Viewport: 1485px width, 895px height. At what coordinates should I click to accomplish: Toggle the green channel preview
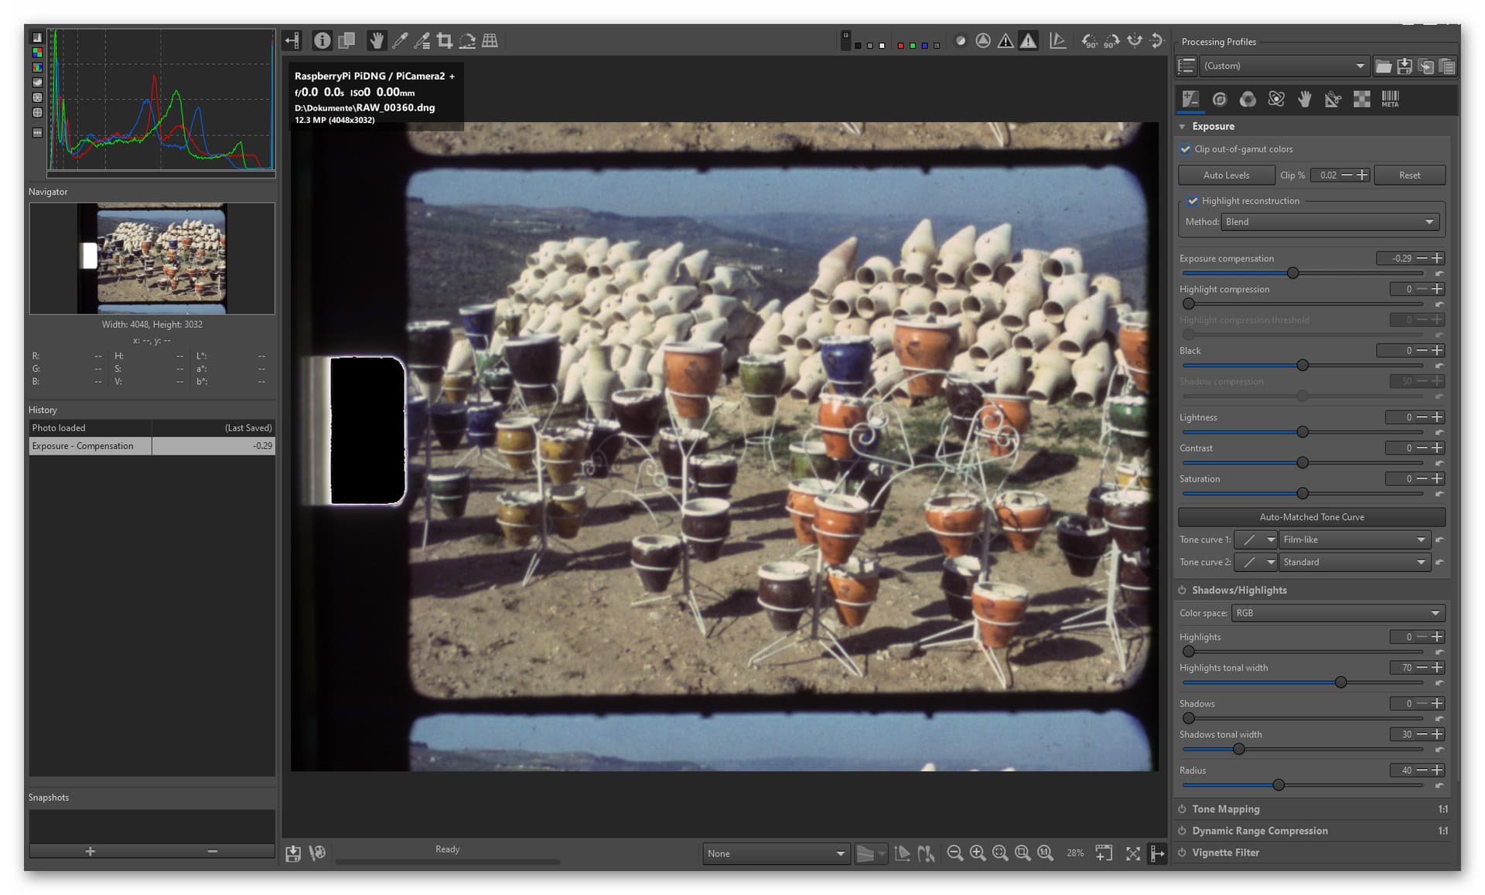[913, 46]
